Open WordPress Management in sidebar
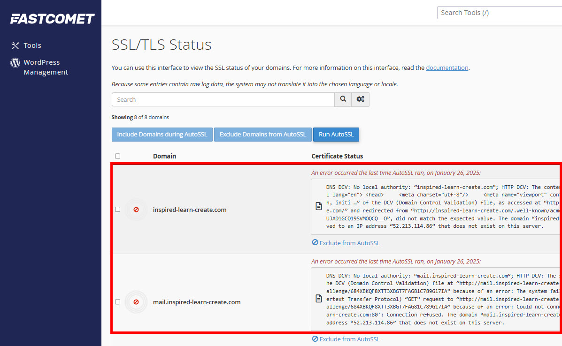The image size is (562, 346). pos(39,67)
